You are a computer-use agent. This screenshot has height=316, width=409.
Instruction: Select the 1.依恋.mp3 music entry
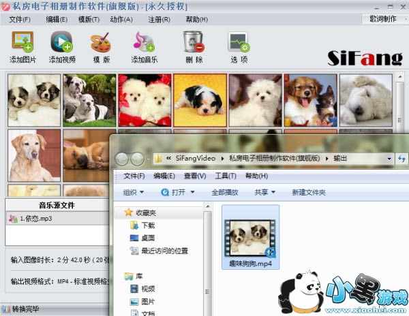point(35,219)
